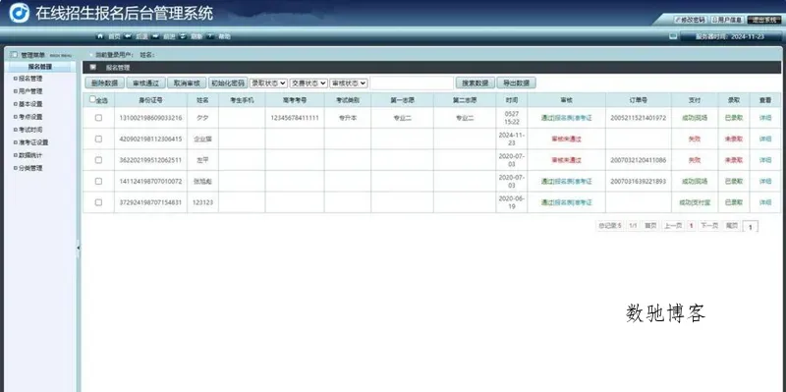Open 报名管理 item in the sidebar list
This screenshot has width=786, height=392.
point(30,79)
